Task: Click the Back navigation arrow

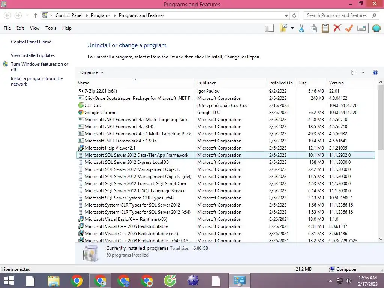Action: 7,15
